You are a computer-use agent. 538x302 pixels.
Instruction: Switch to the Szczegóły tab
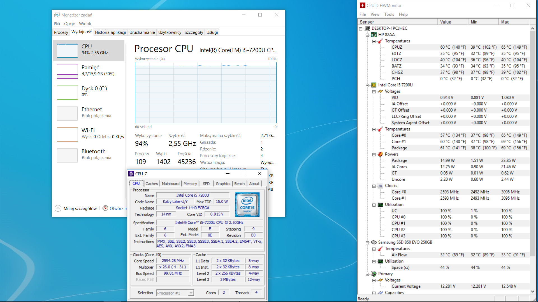point(194,32)
